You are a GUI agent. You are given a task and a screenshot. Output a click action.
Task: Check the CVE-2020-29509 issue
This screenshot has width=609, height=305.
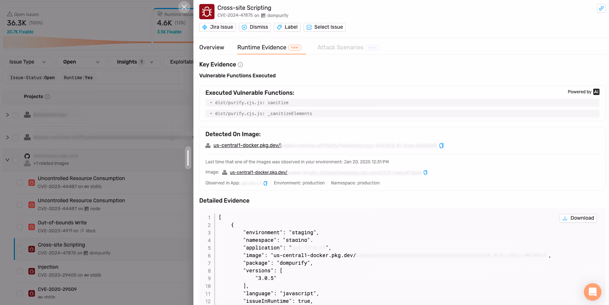click(20, 293)
